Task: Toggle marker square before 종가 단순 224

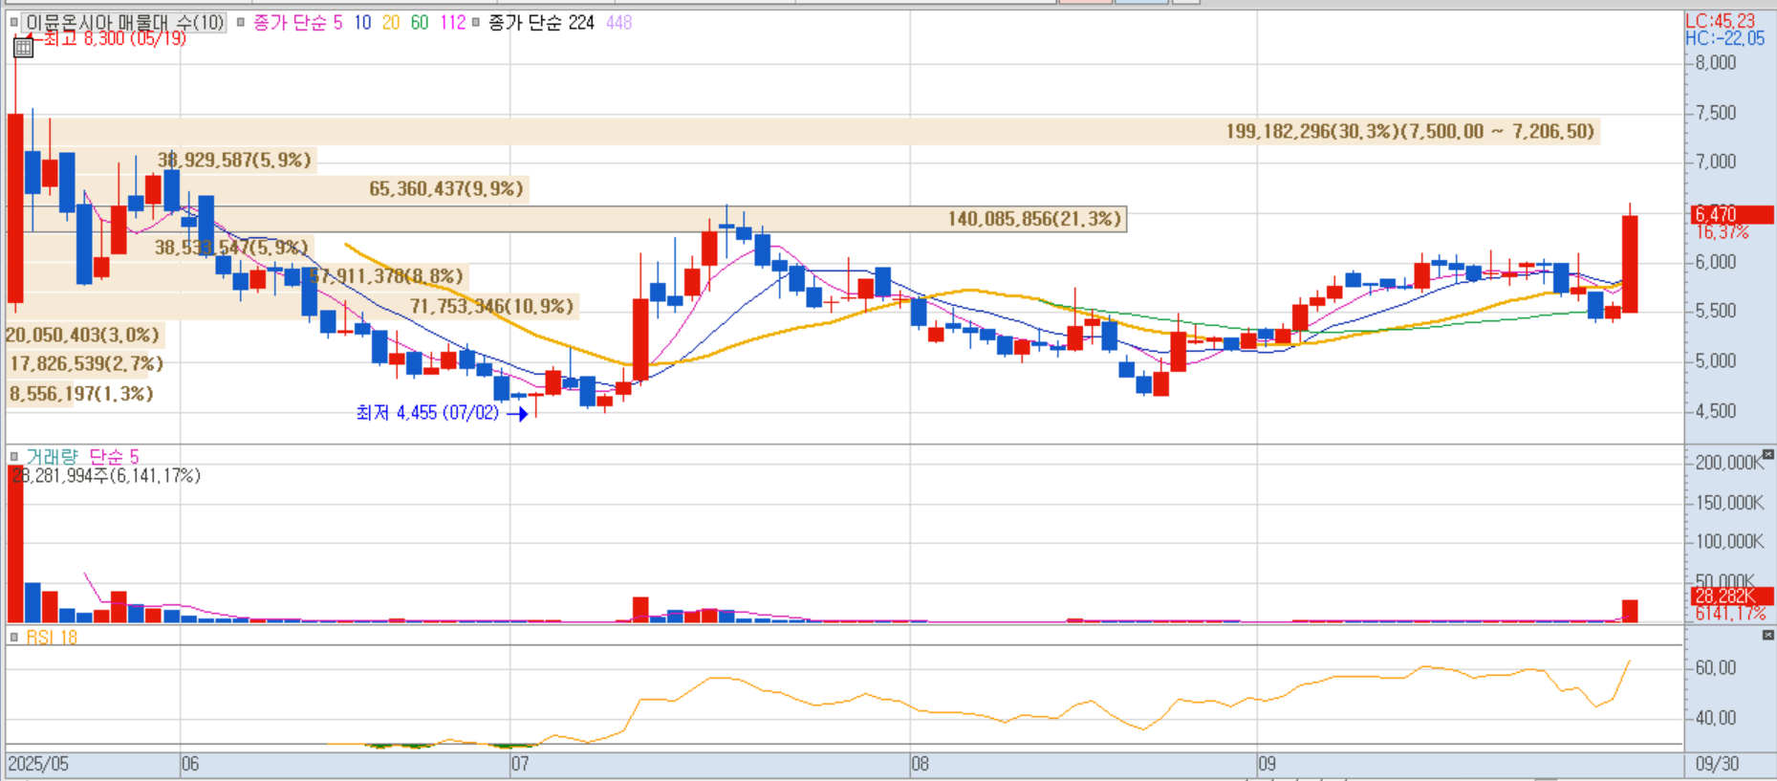Action: 476,22
